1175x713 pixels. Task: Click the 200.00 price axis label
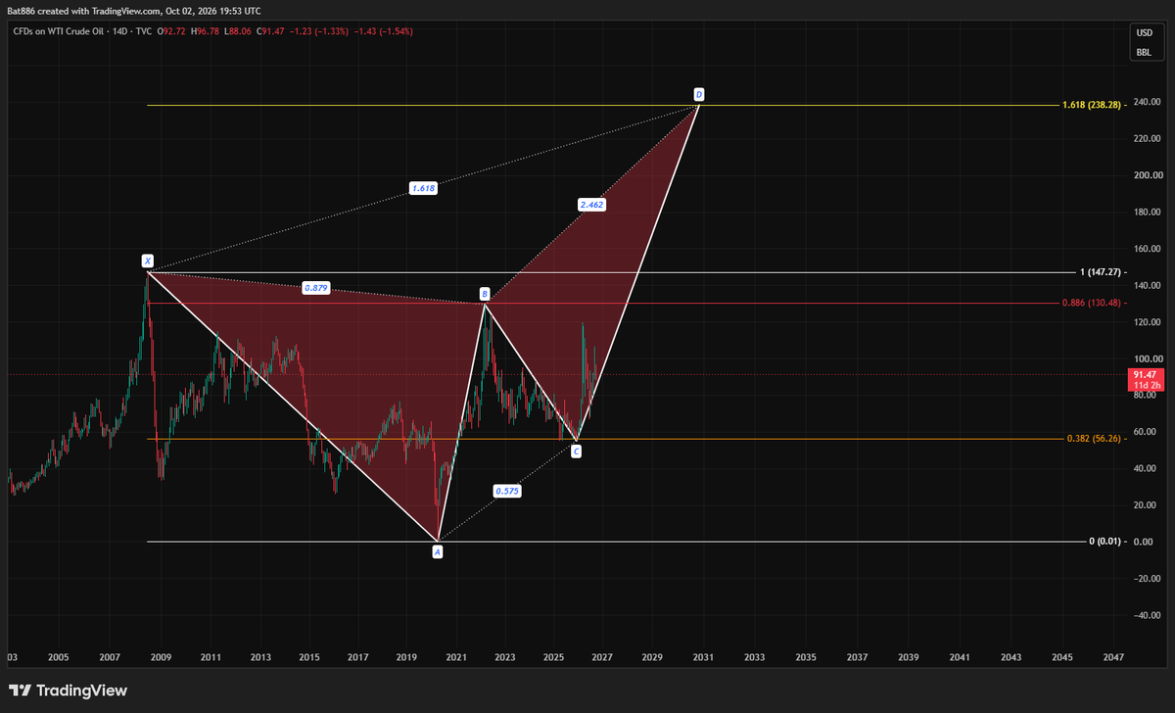[x=1148, y=175]
